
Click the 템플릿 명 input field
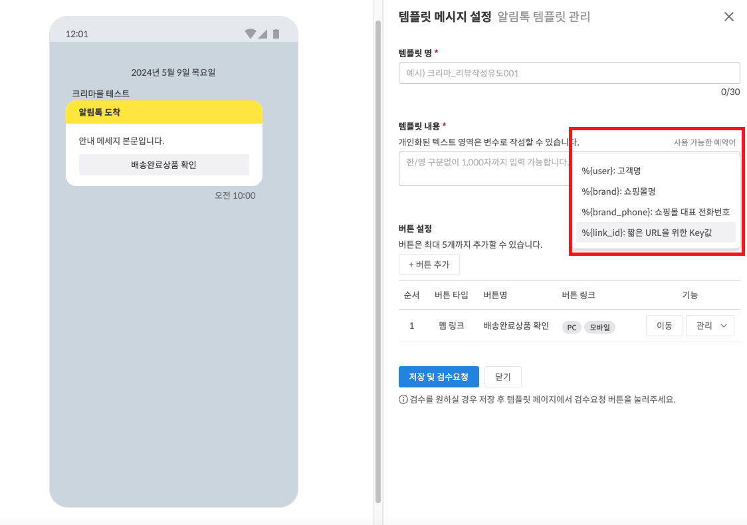[x=569, y=72]
